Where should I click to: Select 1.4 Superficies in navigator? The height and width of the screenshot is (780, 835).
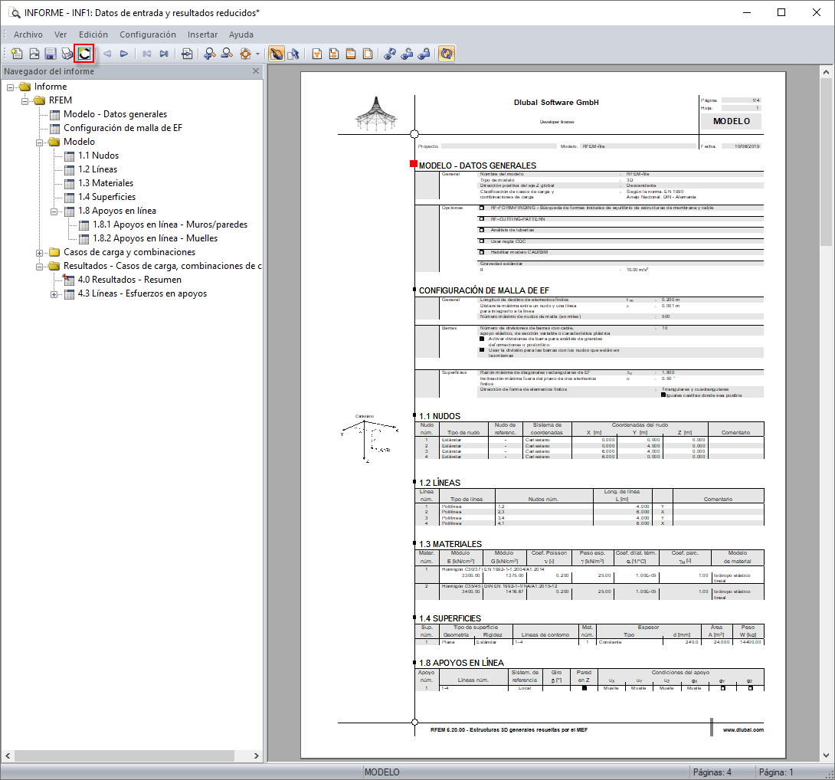click(107, 197)
